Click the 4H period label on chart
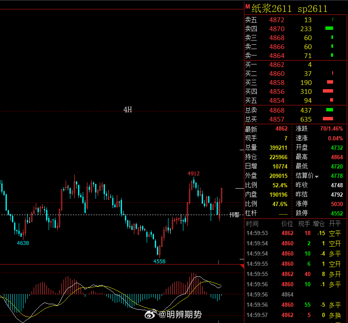348x323 pixels. (128, 109)
